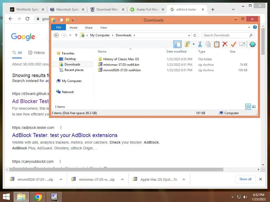This screenshot has width=270, height=202.
Task: Open the Share ribbon tab
Action: click(x=89, y=27)
